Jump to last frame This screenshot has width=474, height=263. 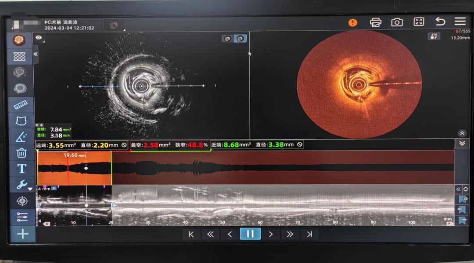(309, 234)
